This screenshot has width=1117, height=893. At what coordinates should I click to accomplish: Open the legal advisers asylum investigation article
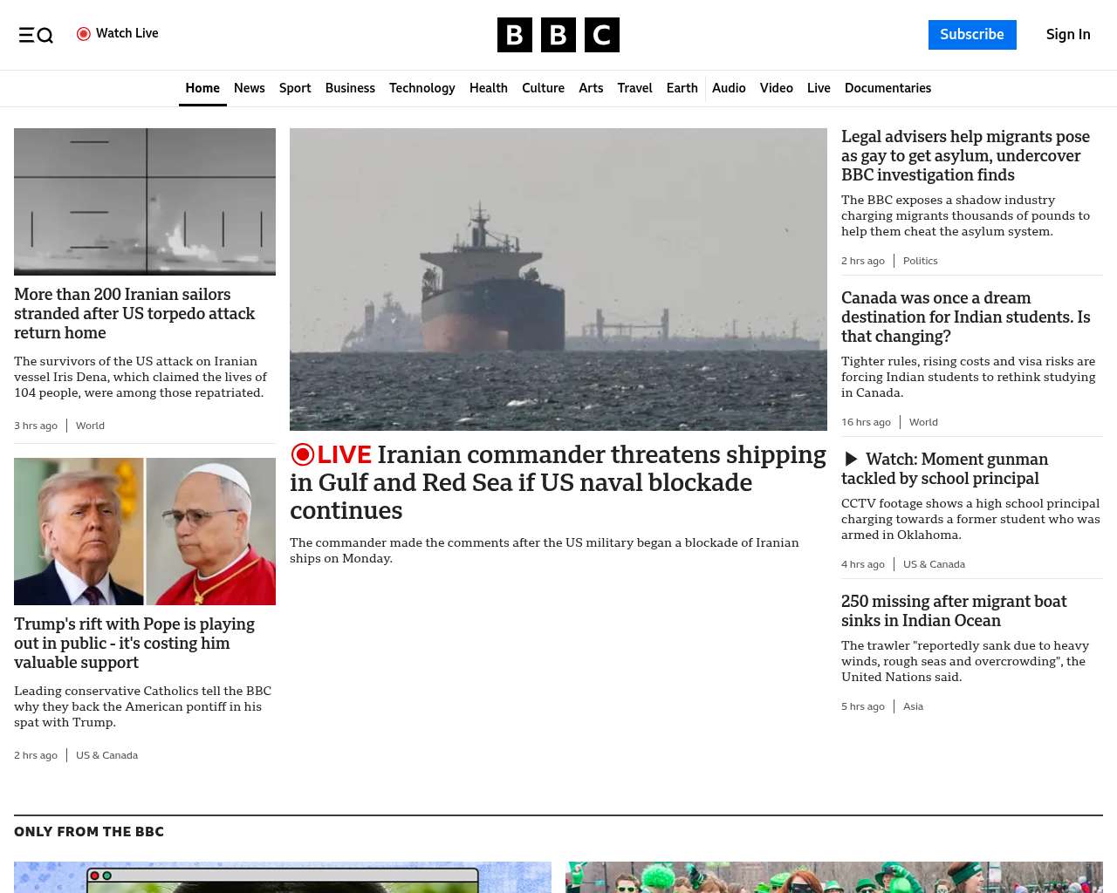[x=965, y=156]
